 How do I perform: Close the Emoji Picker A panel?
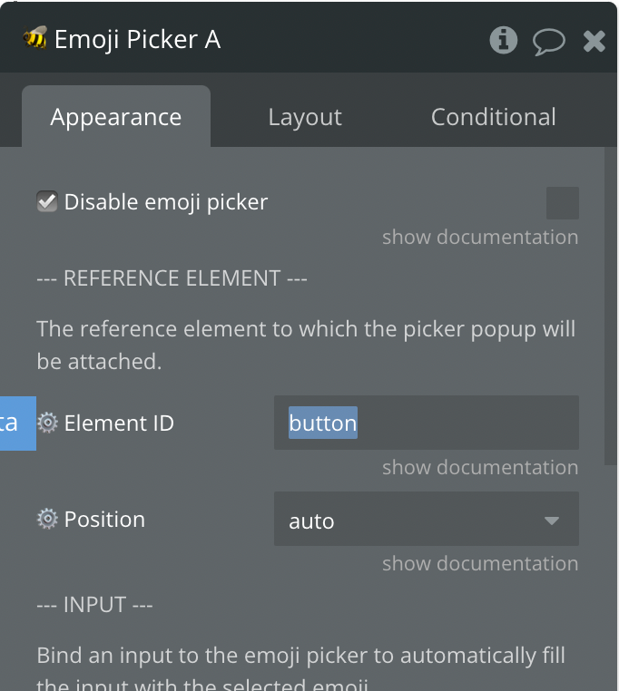coord(594,41)
